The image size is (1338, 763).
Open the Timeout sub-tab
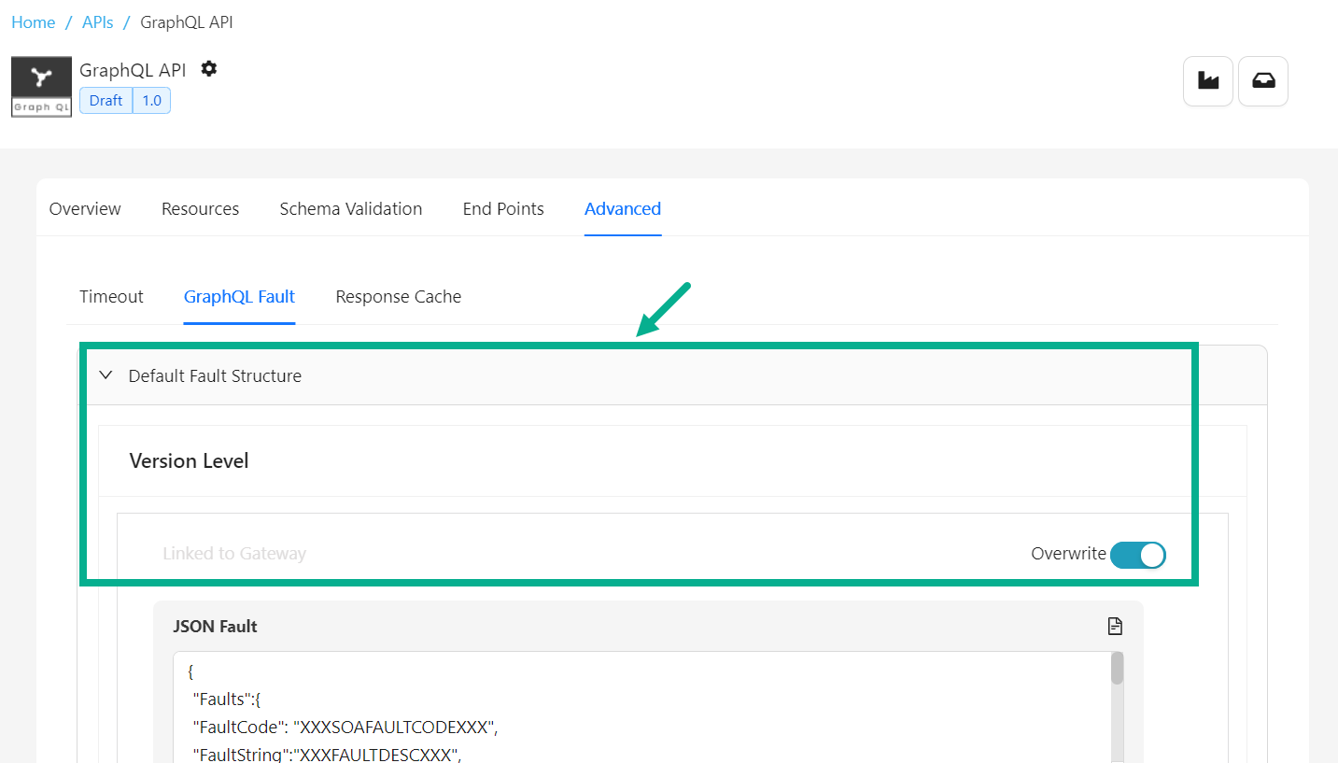pos(111,297)
